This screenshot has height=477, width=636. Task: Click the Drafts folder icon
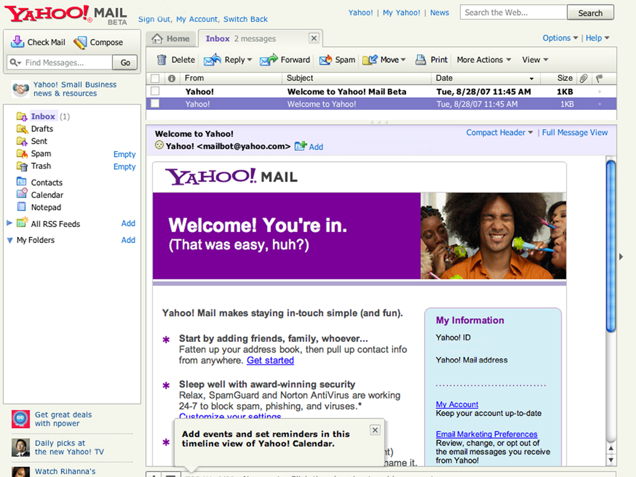tap(22, 129)
